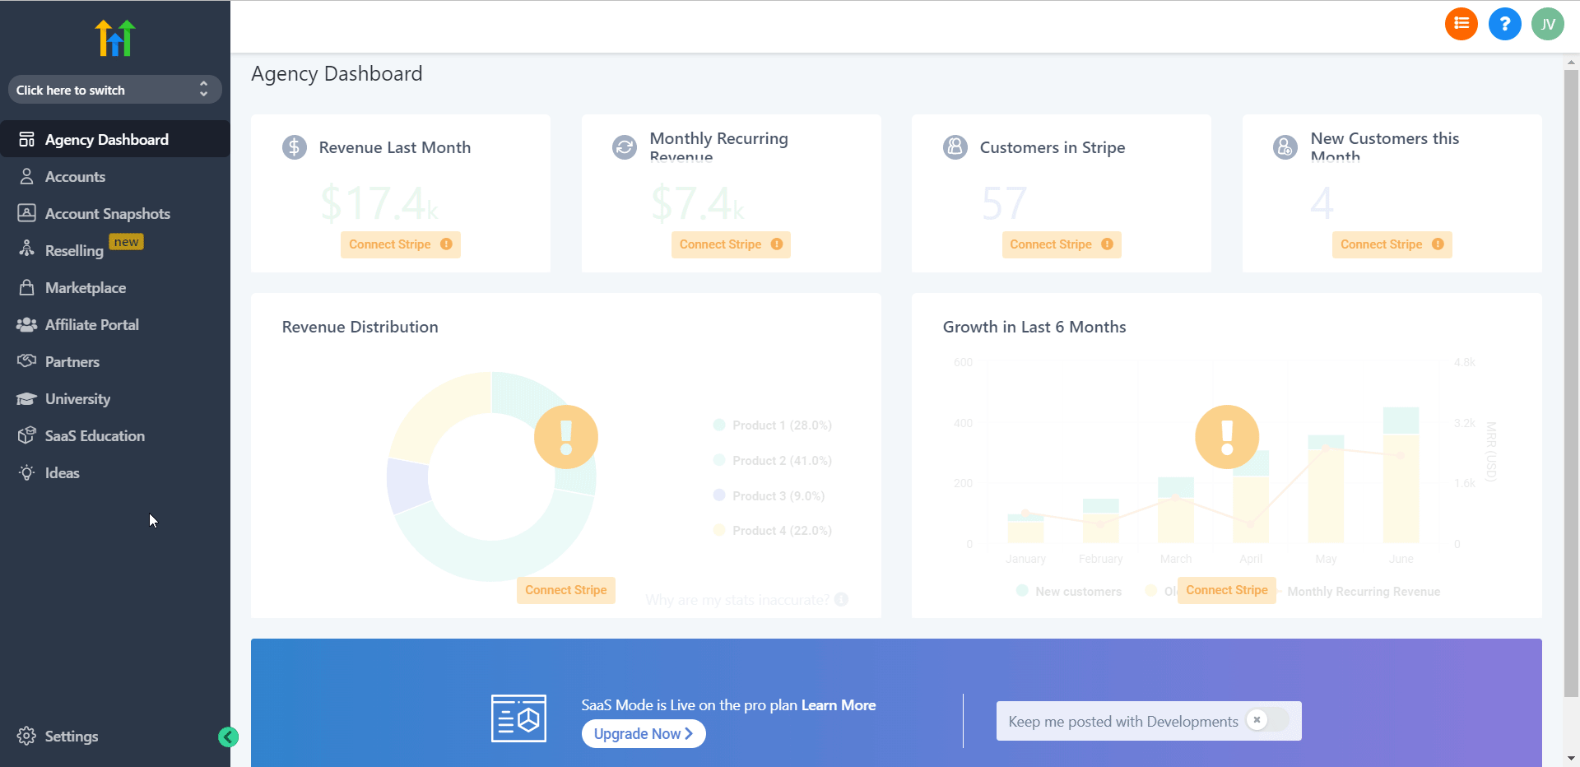This screenshot has width=1580, height=767.
Task: Click the SaaS Mode banner icon
Action: [x=518, y=718]
